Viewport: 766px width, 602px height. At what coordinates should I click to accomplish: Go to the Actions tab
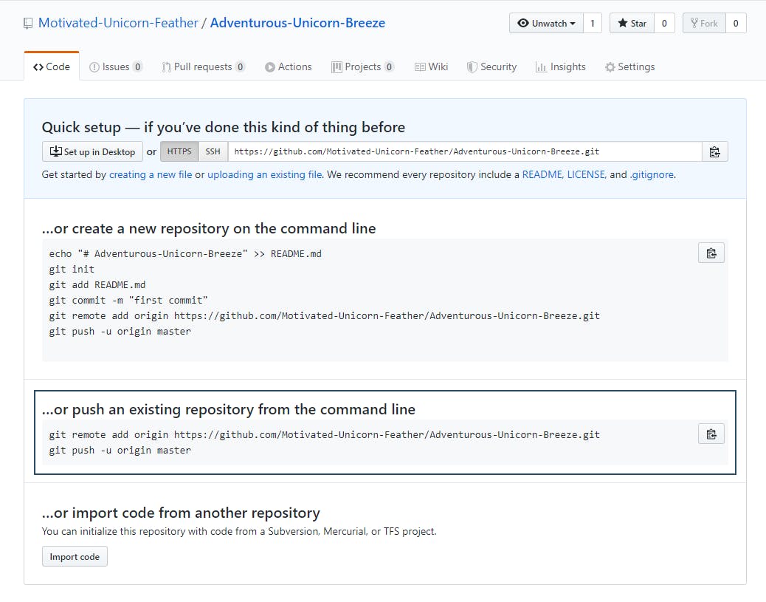coord(289,66)
